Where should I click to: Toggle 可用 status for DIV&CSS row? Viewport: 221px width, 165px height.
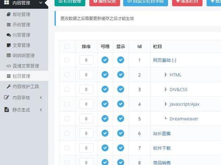pyautogui.click(x=105, y=89)
